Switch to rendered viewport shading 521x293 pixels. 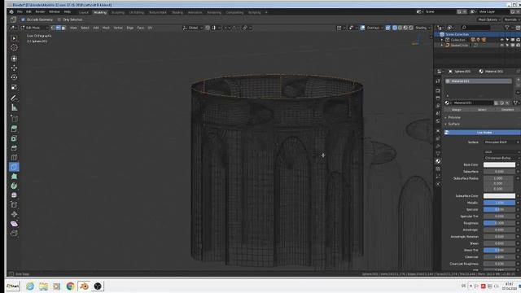coord(410,28)
